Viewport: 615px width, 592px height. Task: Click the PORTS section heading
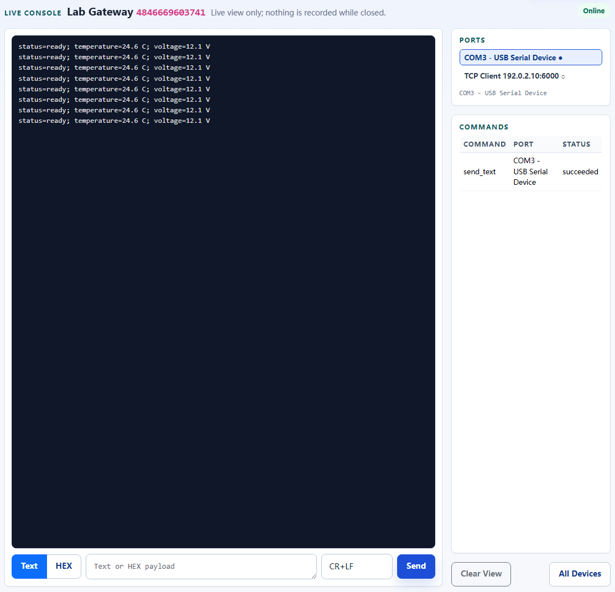(x=472, y=40)
